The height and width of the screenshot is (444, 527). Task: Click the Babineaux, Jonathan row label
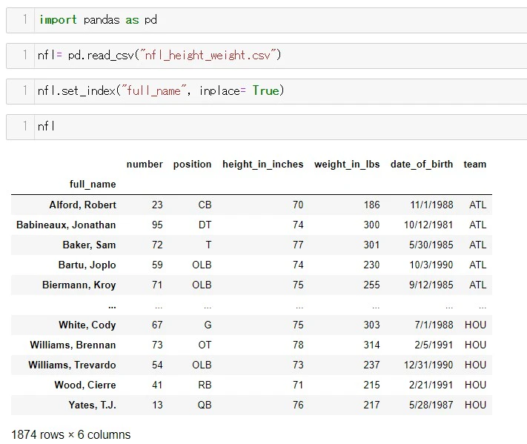click(66, 225)
